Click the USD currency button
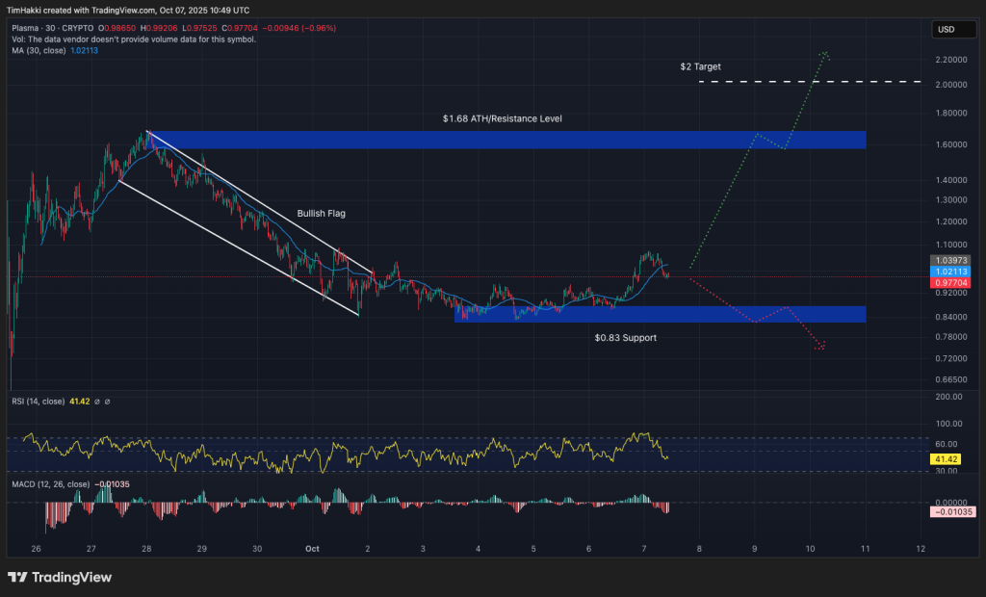 954,29
